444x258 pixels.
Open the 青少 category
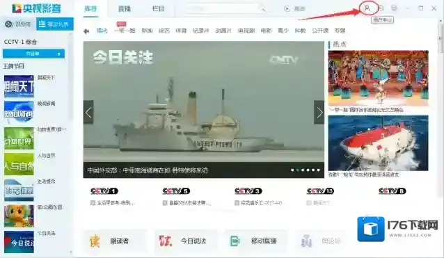click(x=283, y=31)
